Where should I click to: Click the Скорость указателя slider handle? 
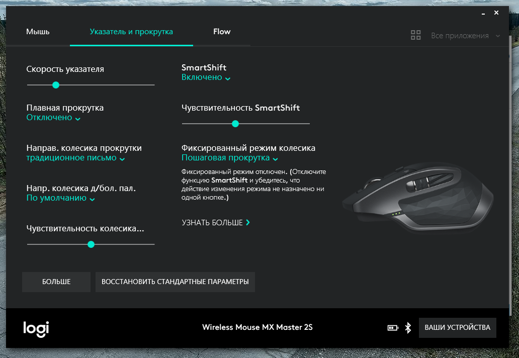(56, 85)
